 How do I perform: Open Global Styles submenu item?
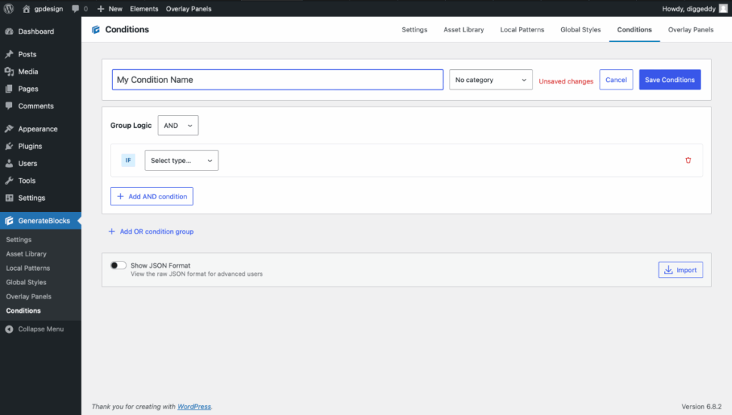(x=26, y=282)
